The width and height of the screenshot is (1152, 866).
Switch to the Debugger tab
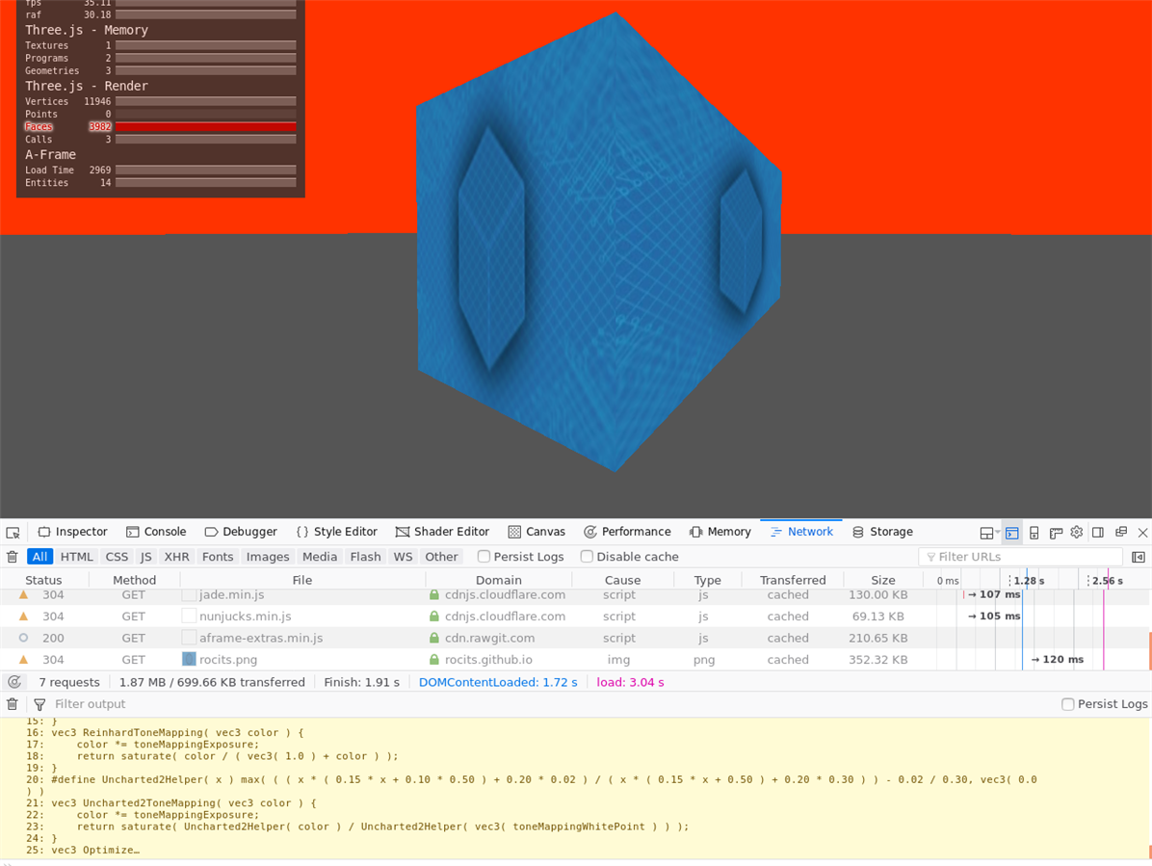pos(241,532)
